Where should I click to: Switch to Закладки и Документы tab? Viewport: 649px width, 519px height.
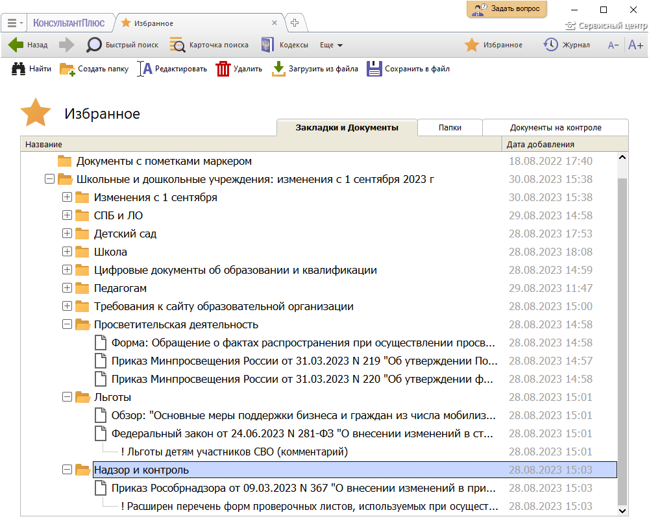pyautogui.click(x=347, y=127)
